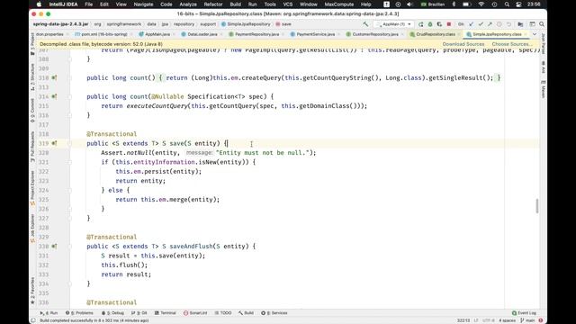Click the Git update project arrow

[x=472, y=24]
